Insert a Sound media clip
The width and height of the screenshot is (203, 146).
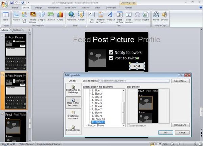coord(164,17)
